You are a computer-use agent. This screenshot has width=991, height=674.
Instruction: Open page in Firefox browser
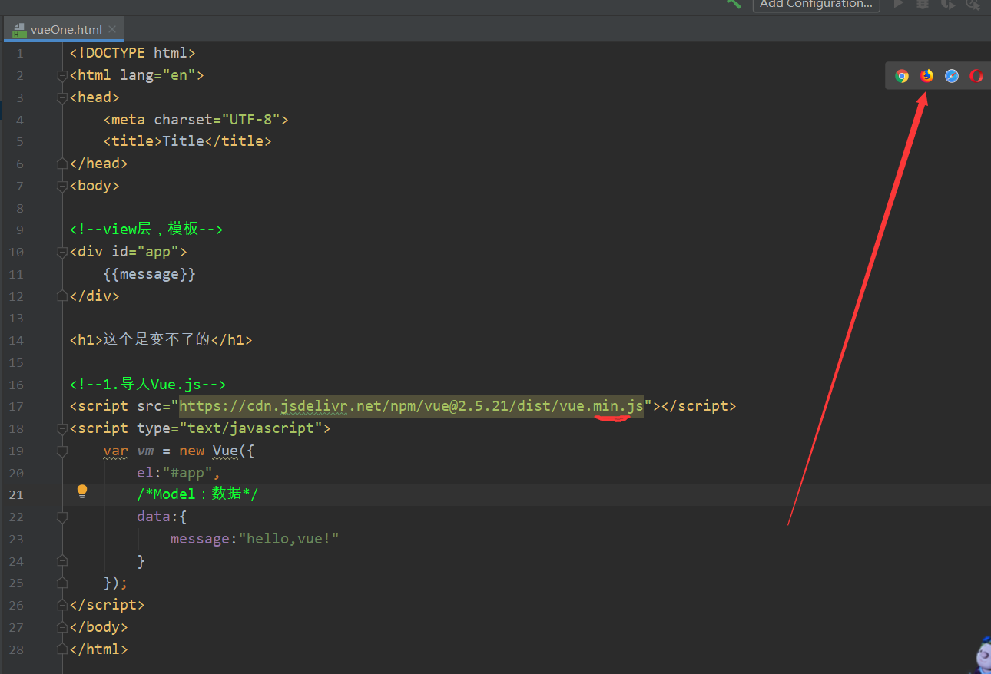(927, 76)
